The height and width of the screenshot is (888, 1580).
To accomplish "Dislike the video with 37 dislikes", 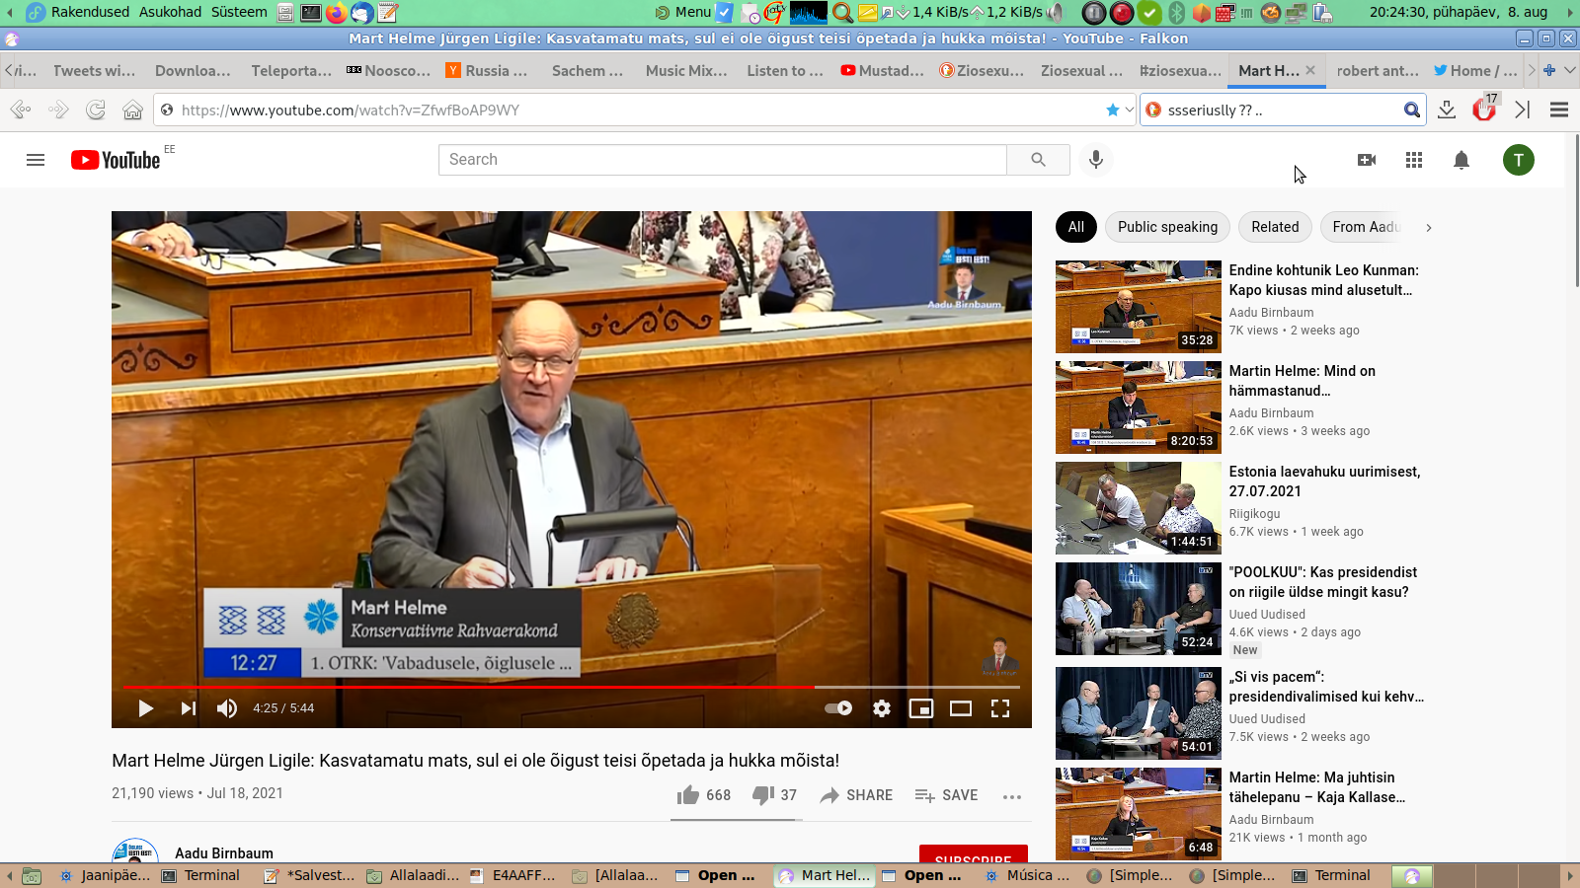I will click(x=775, y=795).
